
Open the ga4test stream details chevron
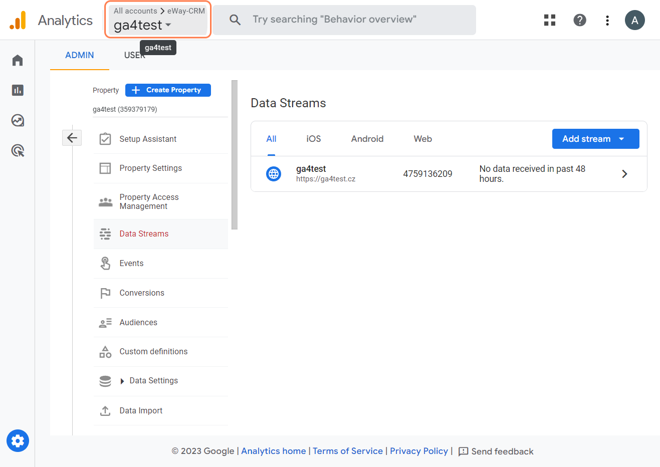(x=624, y=174)
